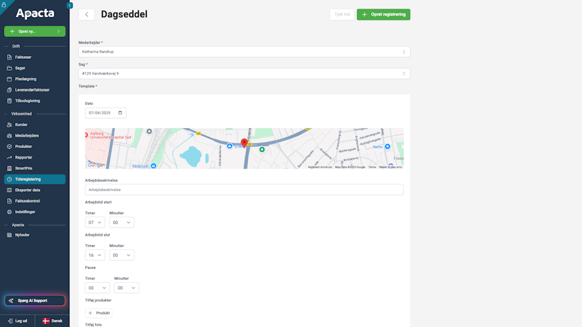Click the Fakturaer icon in sidebar
Image resolution: width=582 pixels, height=327 pixels.
(x=9, y=57)
